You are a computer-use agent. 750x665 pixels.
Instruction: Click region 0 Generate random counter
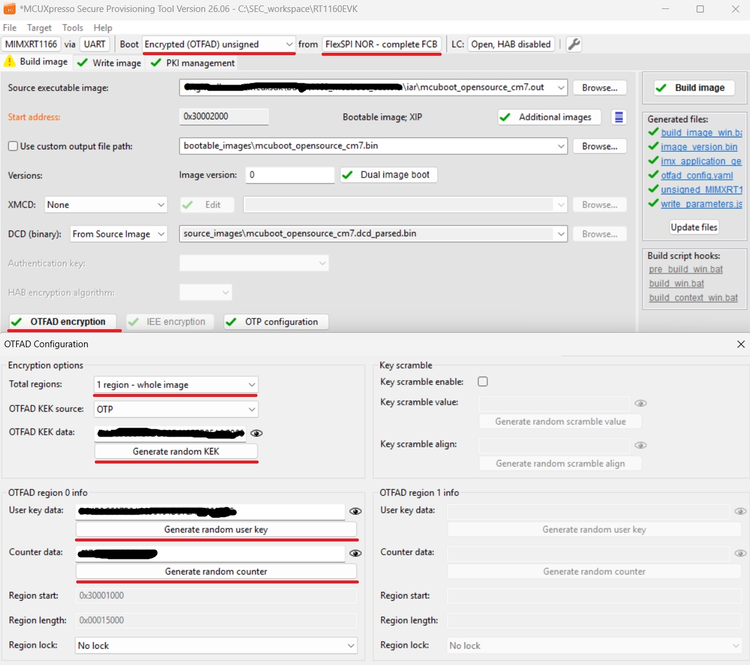click(x=216, y=571)
